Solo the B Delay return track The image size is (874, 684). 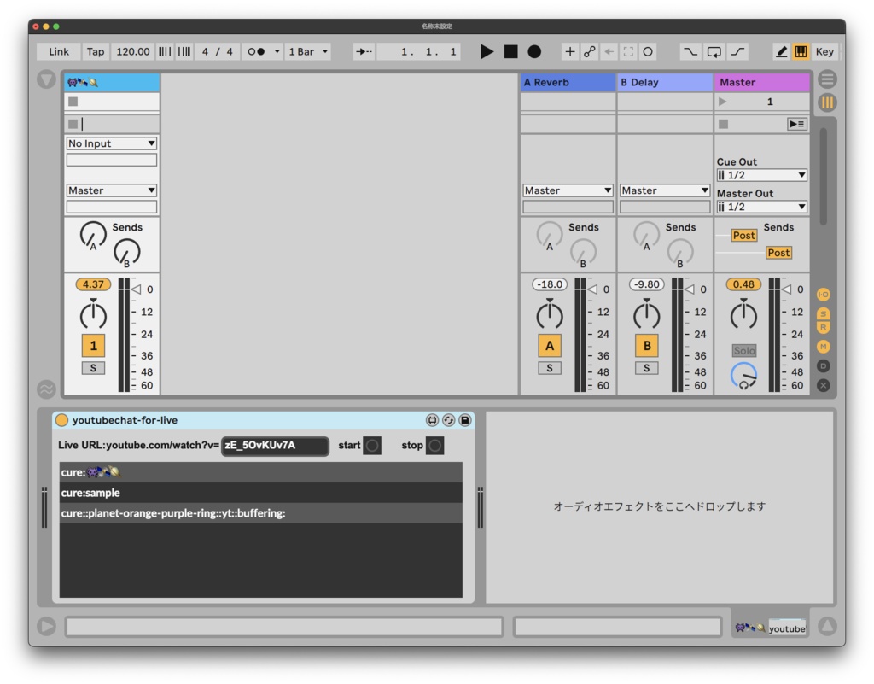click(647, 368)
